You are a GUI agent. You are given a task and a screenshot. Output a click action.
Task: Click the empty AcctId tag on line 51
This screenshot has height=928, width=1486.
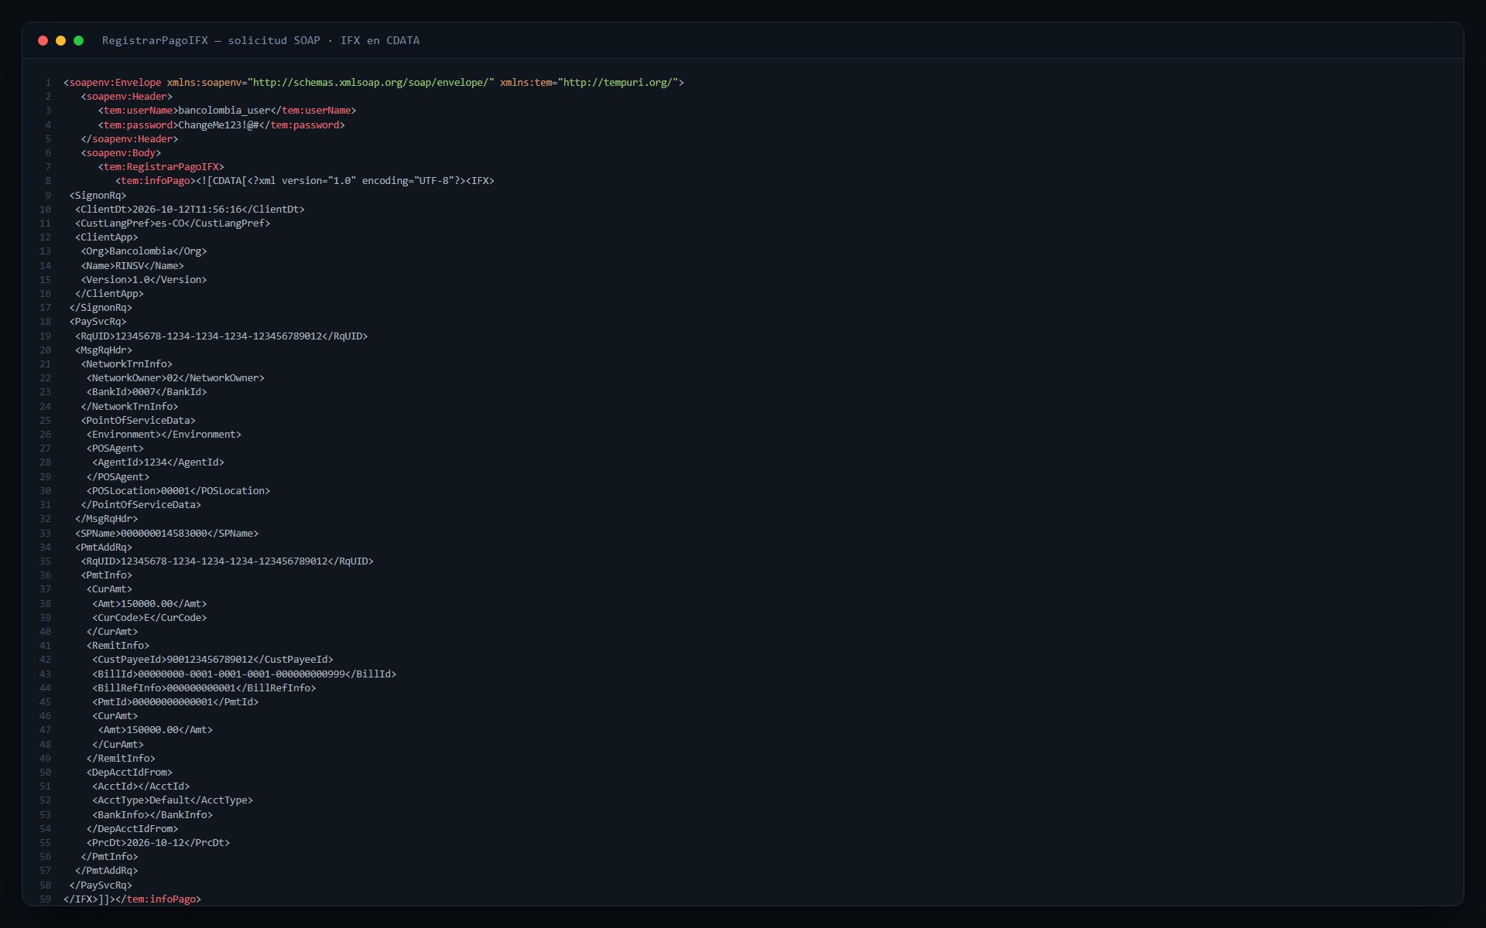click(x=141, y=786)
